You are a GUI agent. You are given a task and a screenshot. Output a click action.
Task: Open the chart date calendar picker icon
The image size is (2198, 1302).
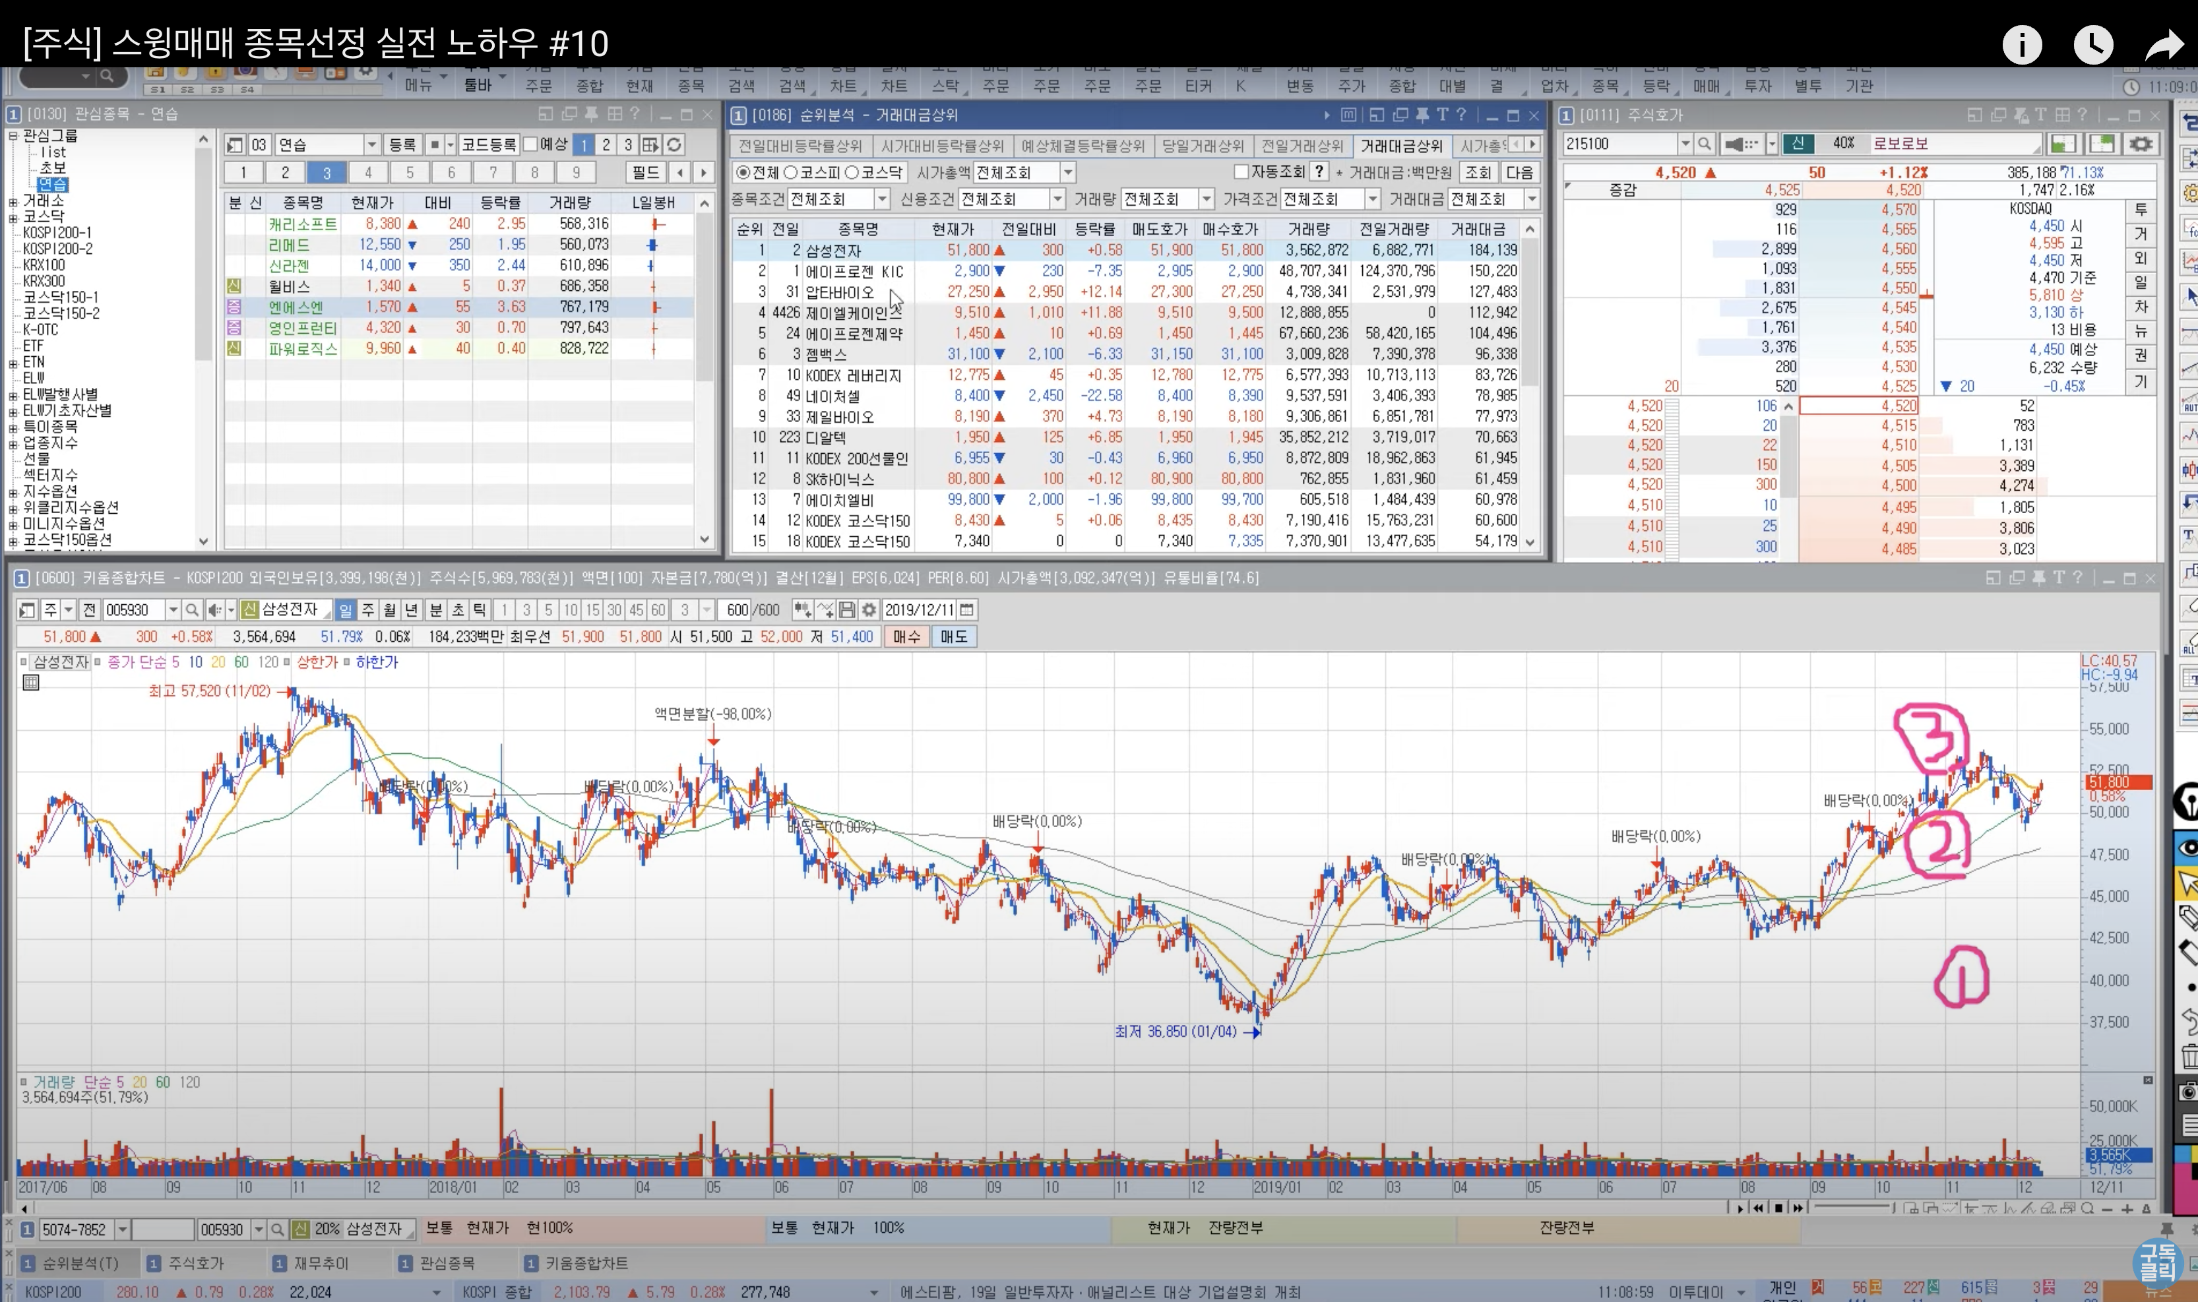[x=966, y=609]
